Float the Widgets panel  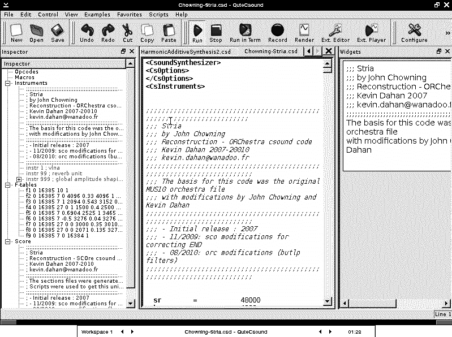click(439, 51)
